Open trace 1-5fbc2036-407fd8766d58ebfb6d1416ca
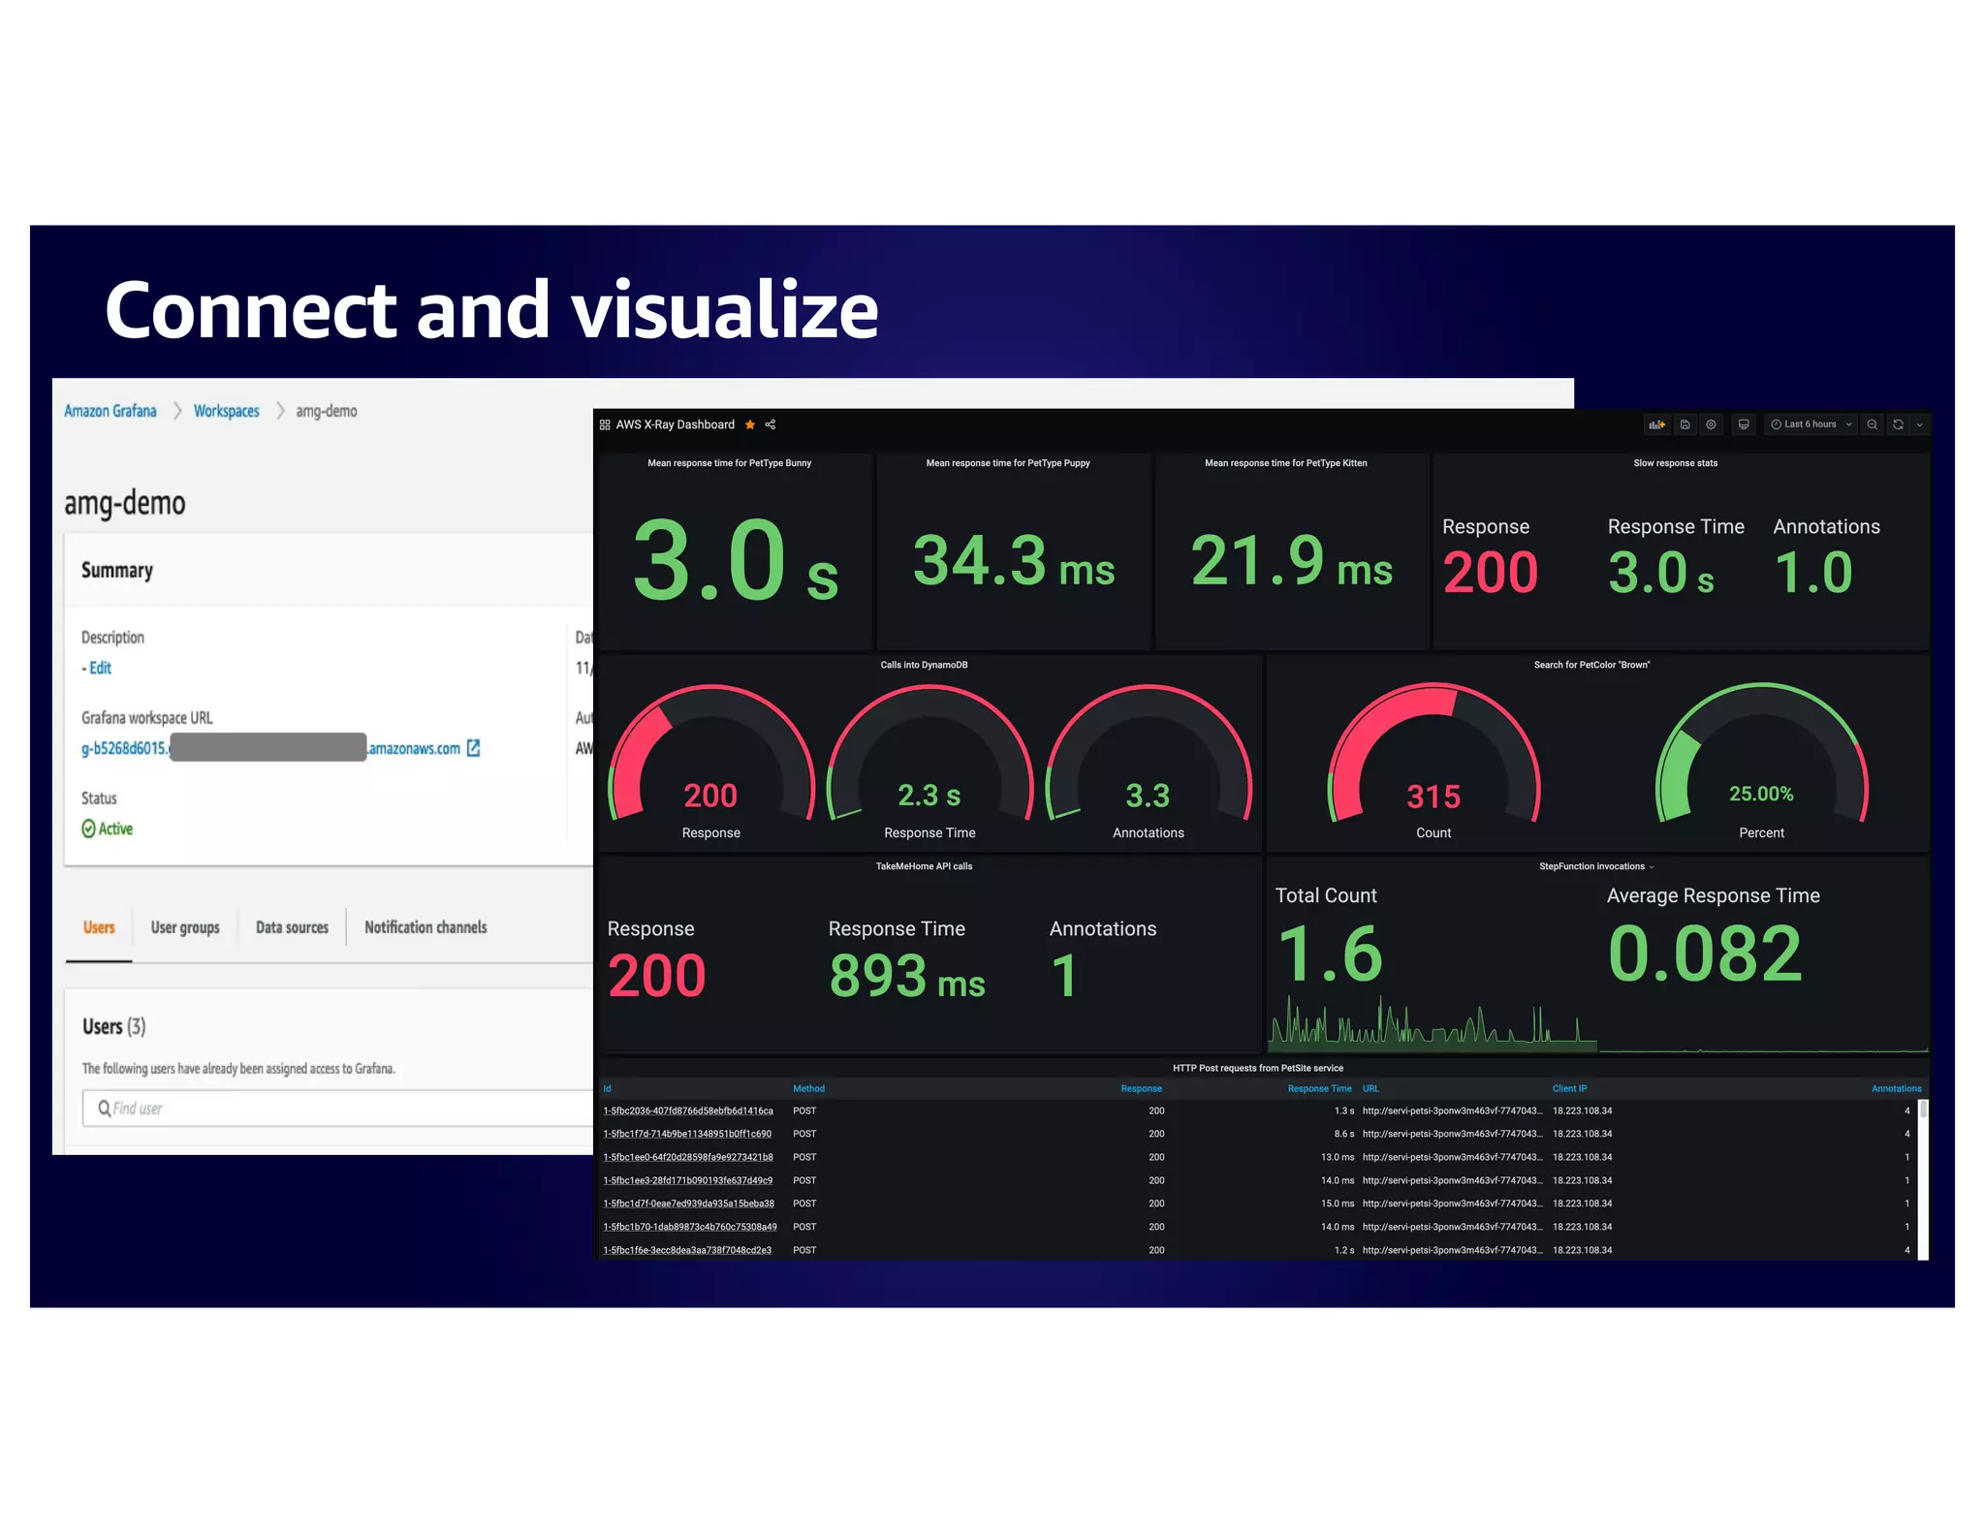This screenshot has width=1985, height=1533. pos(688,1111)
